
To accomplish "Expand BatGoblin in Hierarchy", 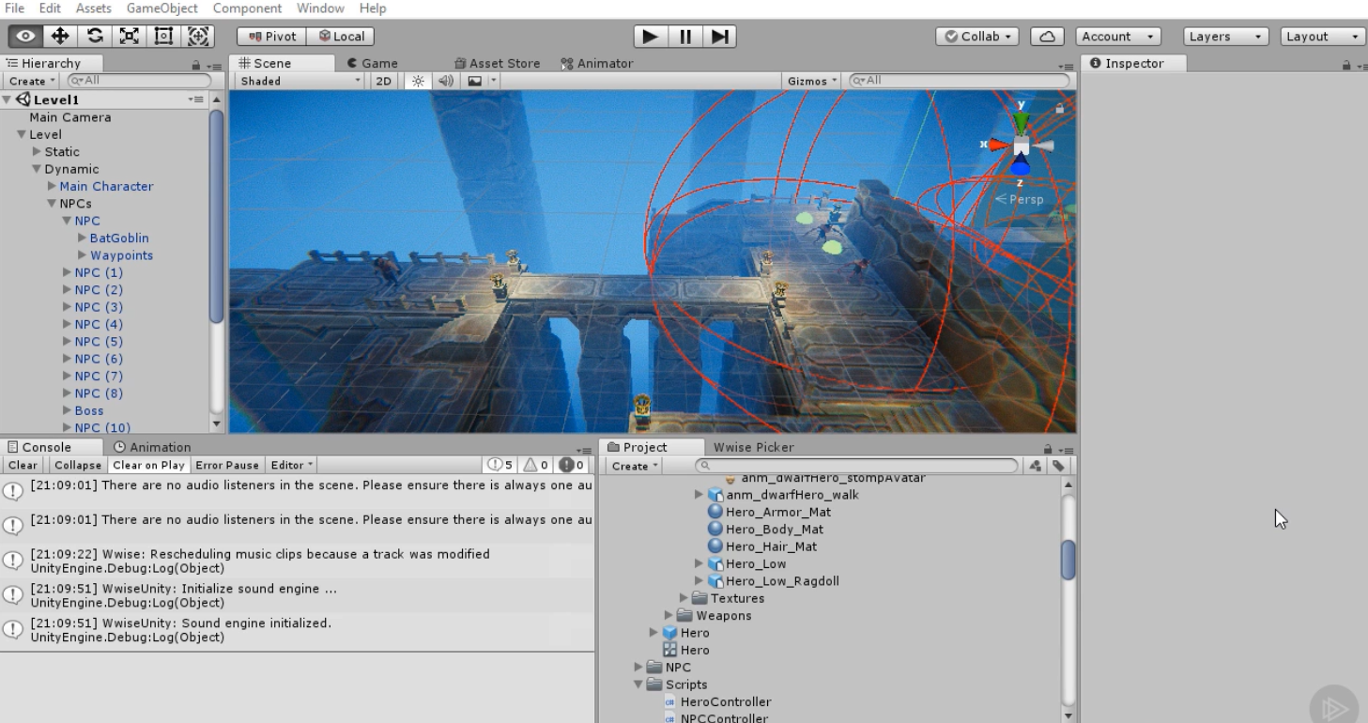I will [83, 238].
